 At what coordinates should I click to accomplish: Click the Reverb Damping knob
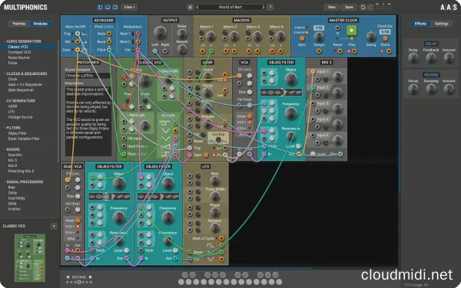click(431, 89)
